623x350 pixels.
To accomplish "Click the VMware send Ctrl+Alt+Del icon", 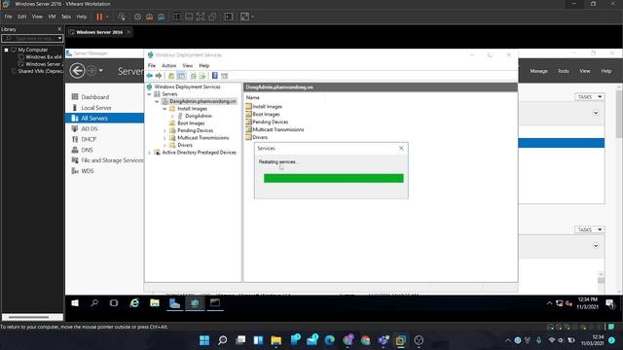I will tap(122, 17).
